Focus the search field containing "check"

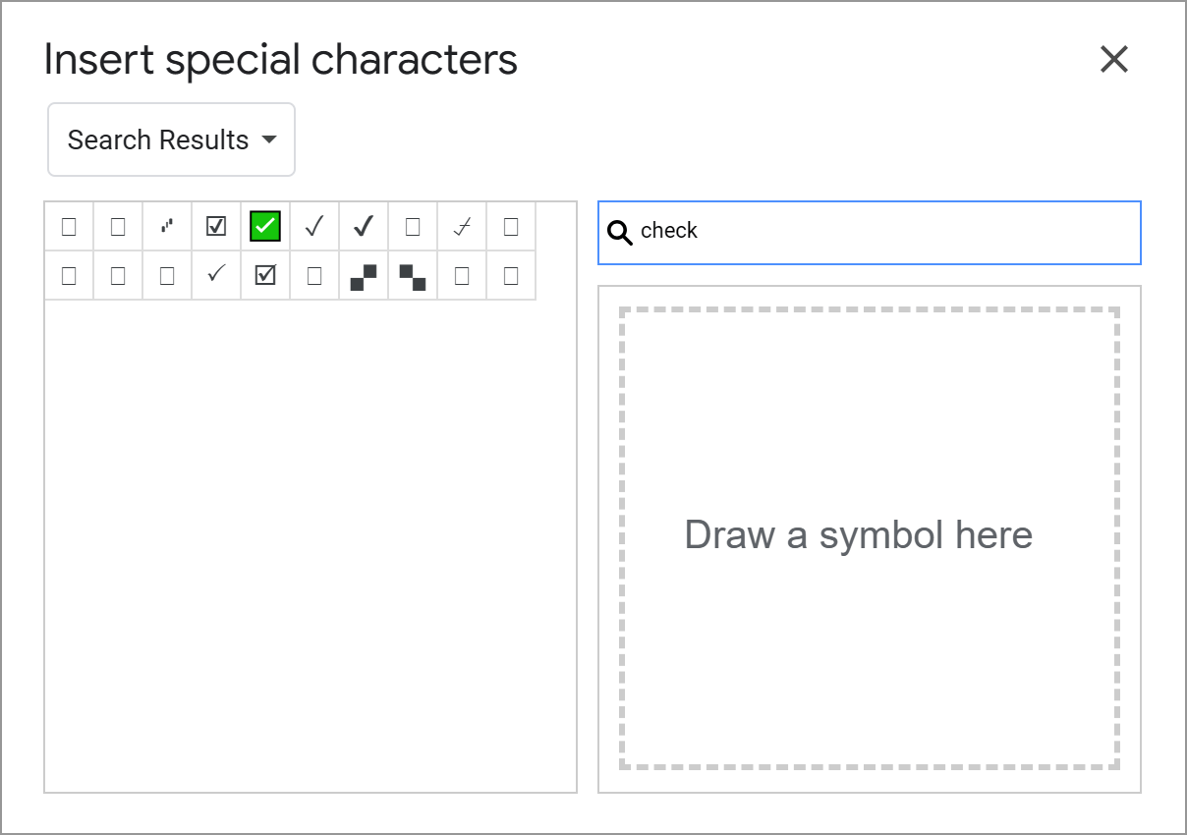tap(870, 232)
